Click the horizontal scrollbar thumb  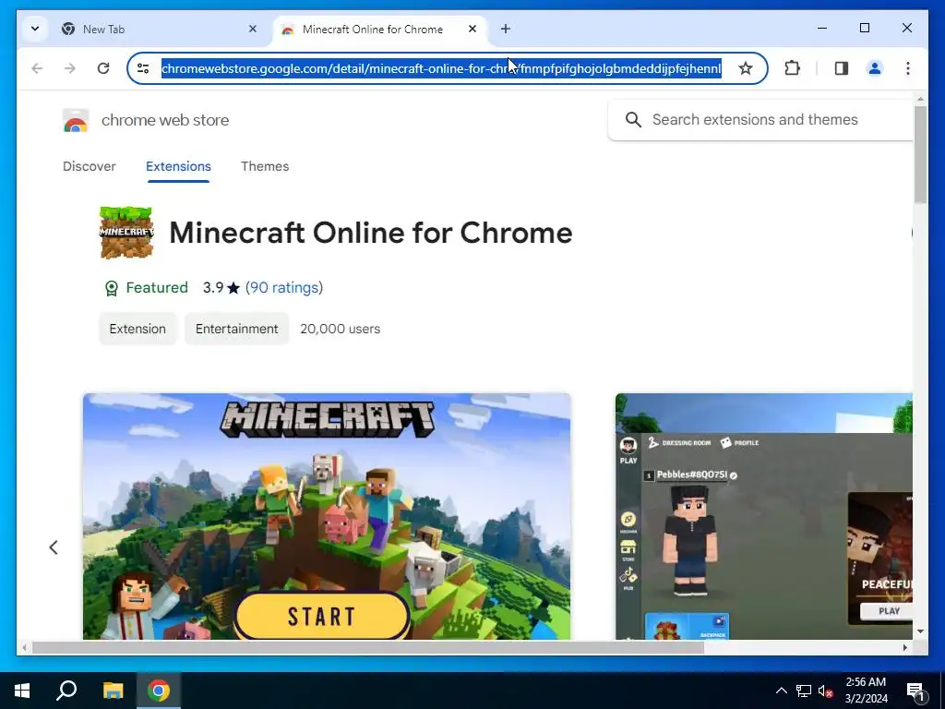tap(367, 647)
